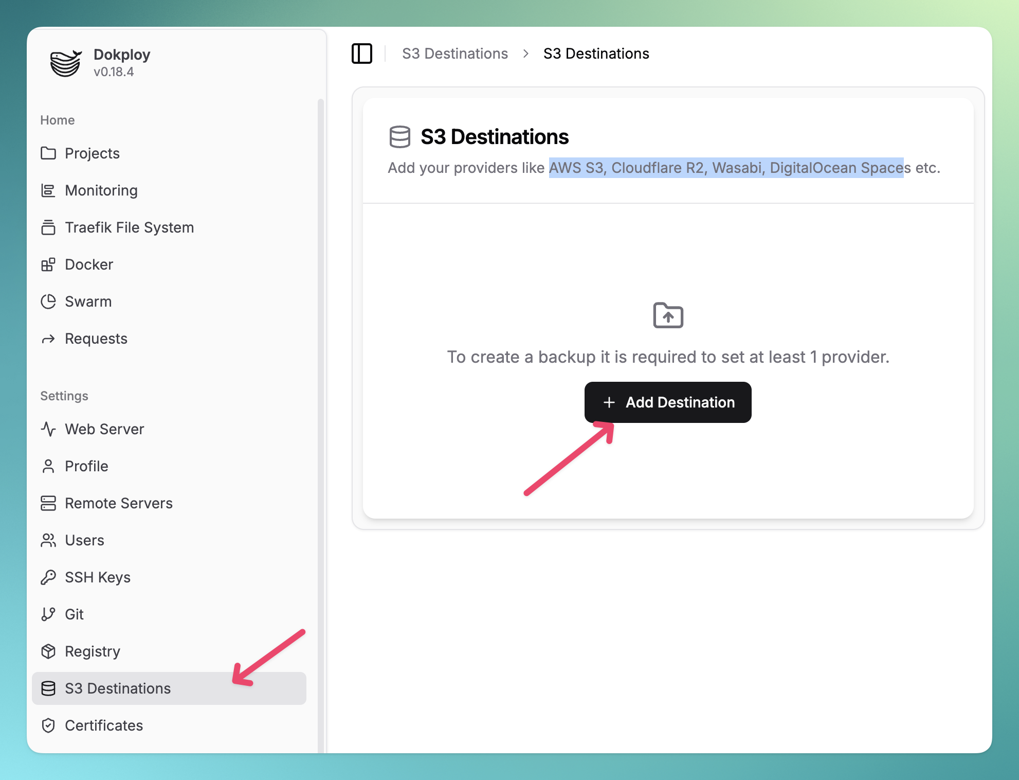Image resolution: width=1019 pixels, height=780 pixels.
Task: Toggle the sidebar panel icon
Action: point(362,54)
